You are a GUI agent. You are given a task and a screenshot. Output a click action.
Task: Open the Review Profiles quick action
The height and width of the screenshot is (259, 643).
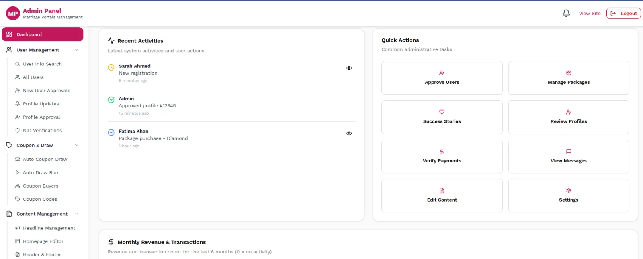tap(569, 117)
